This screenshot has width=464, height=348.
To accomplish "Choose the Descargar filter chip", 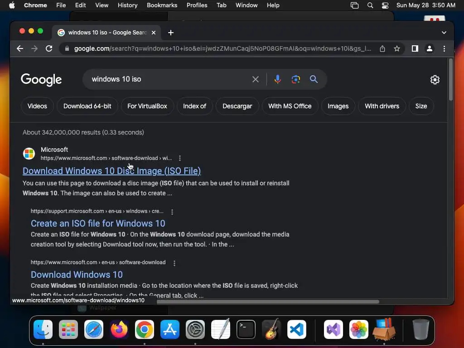I will click(237, 106).
